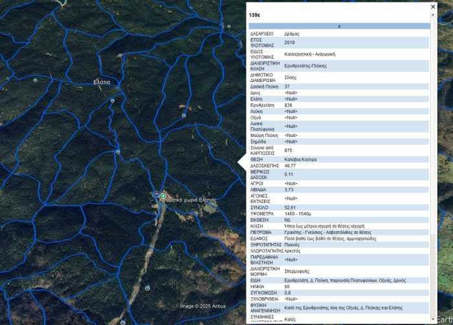Image resolution: width=453 pixels, height=325 pixels.
Task: Click the ΥΨΟΜΕΤΡΑ value 1460 - 1540μ.
Action: 298,214
